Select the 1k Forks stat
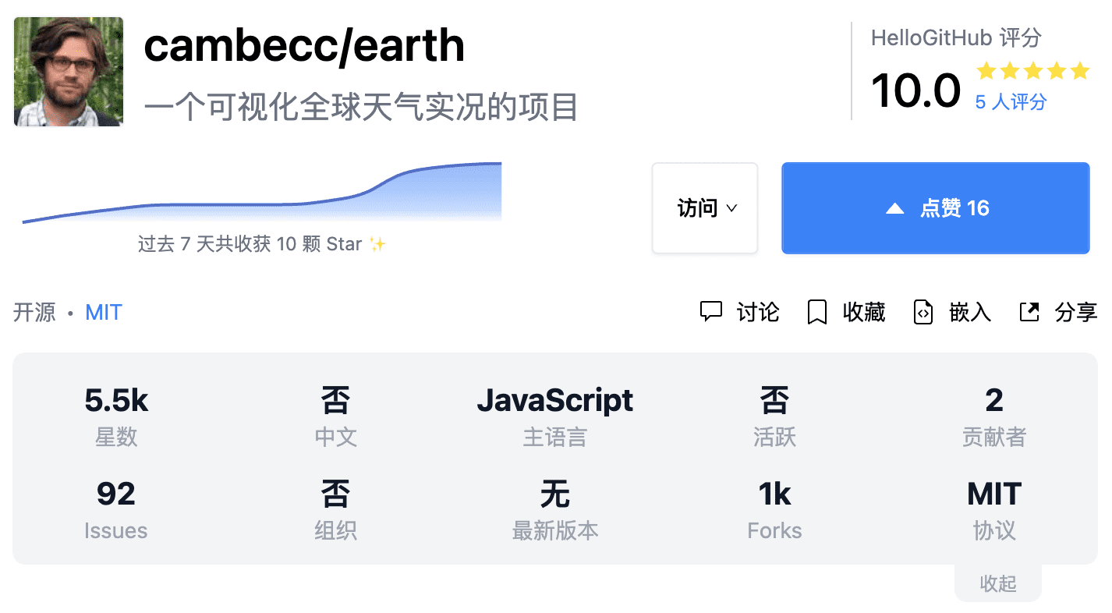The height and width of the screenshot is (613, 1112). (x=774, y=511)
